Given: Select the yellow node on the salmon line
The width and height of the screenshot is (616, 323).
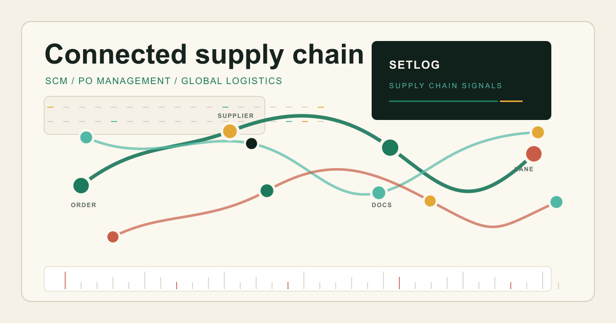Looking at the screenshot, I should [430, 201].
